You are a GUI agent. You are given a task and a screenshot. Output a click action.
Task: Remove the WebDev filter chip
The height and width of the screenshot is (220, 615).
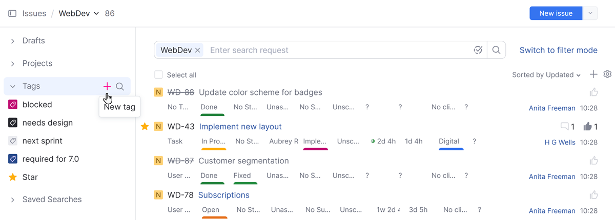(x=197, y=50)
